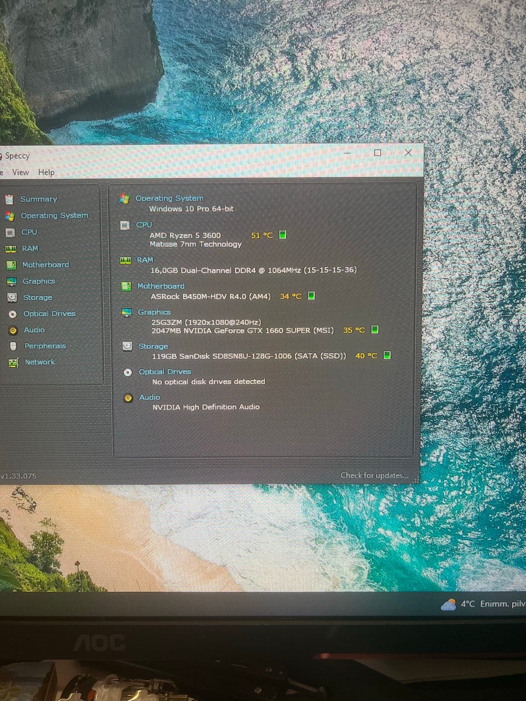Open the Motherboard sidebar icon
Viewport: 526px width, 701px height.
[11, 265]
